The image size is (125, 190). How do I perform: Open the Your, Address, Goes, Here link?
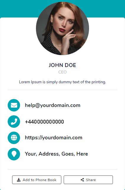click(56, 154)
